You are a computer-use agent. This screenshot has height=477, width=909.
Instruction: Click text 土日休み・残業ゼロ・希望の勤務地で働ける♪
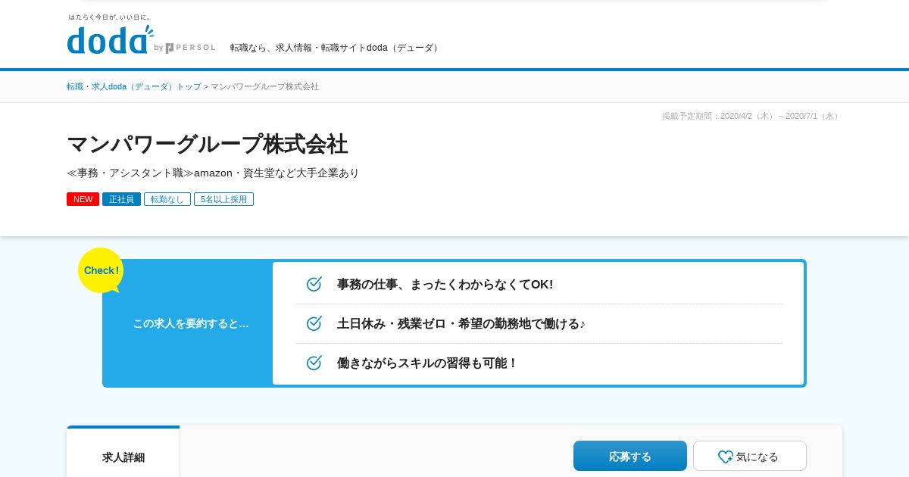[x=461, y=324]
